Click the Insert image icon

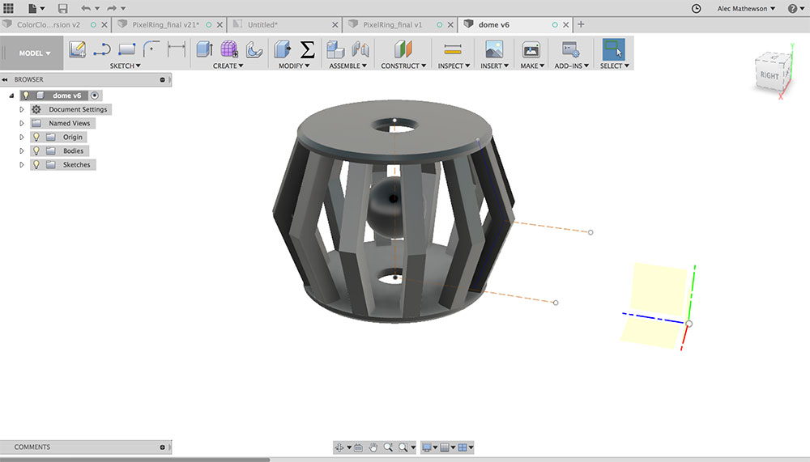[494, 49]
